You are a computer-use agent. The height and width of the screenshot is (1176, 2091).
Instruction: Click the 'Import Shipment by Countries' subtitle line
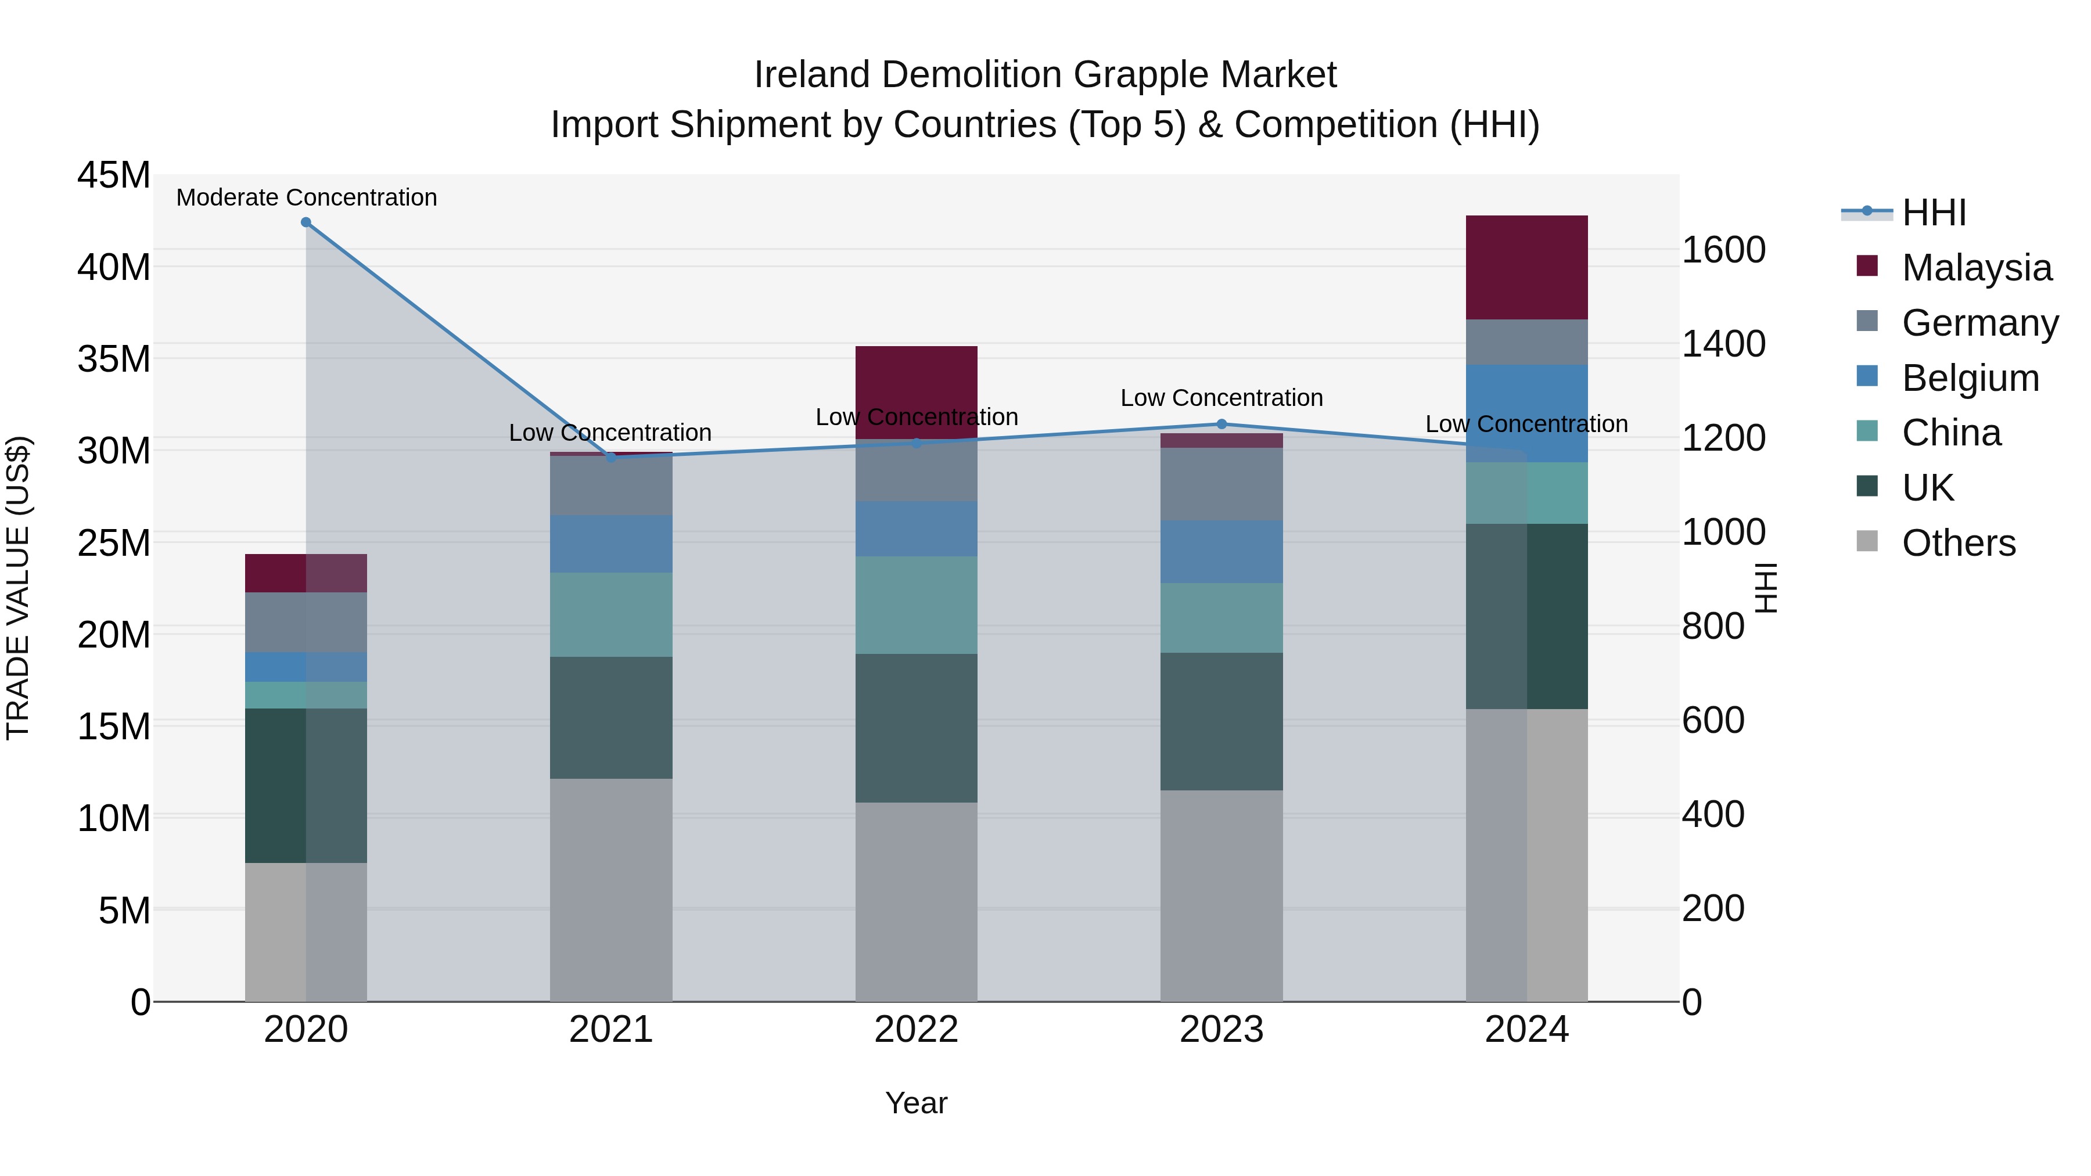click(x=1045, y=125)
